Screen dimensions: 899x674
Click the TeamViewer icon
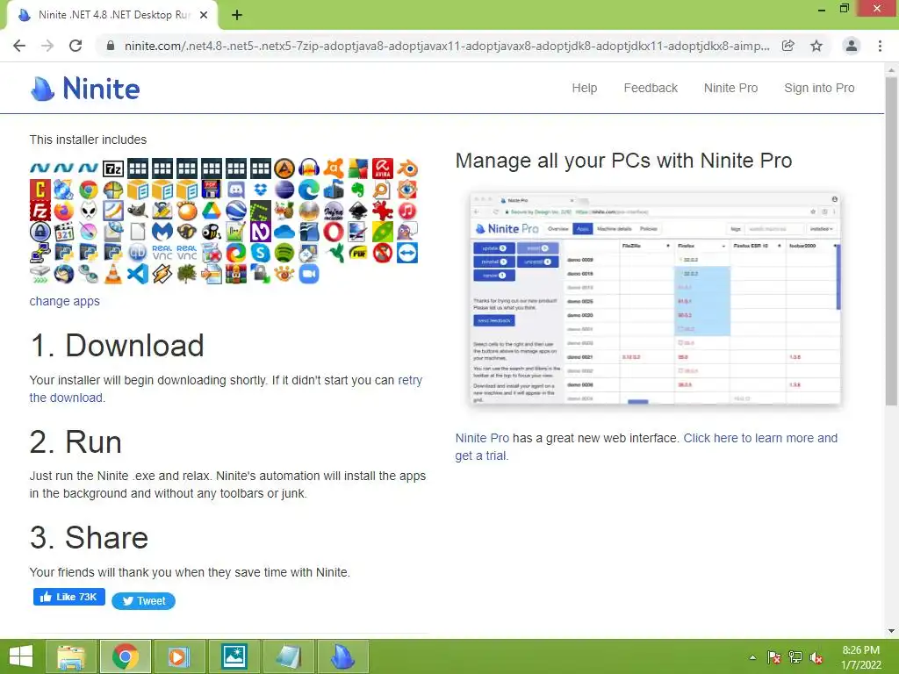tap(407, 253)
